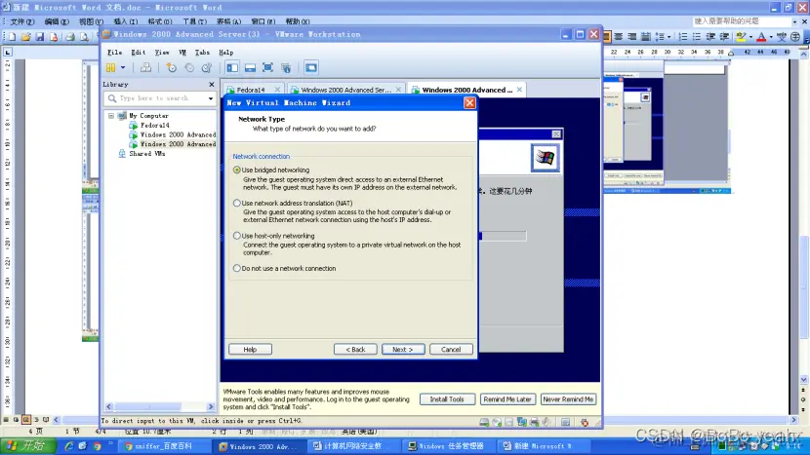This screenshot has width=810, height=455.
Task: Open the line spacing dropdown arrow in Word
Action: [668, 37]
